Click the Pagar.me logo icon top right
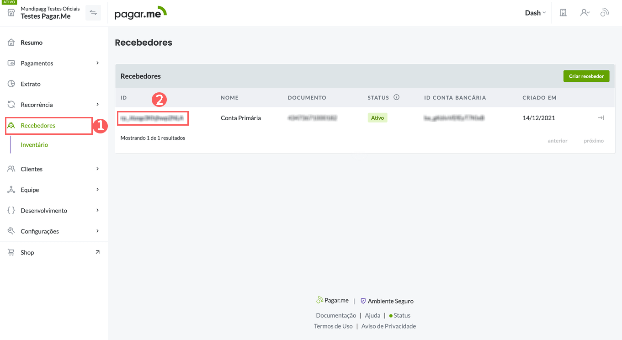 tap(605, 13)
